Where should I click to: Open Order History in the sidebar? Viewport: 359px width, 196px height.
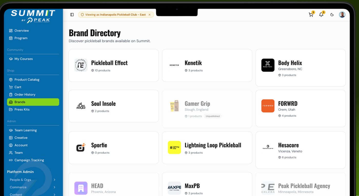tap(33, 94)
